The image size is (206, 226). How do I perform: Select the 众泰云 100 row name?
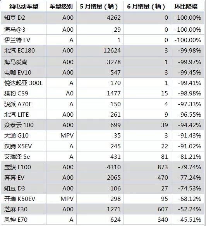click(x=24, y=125)
